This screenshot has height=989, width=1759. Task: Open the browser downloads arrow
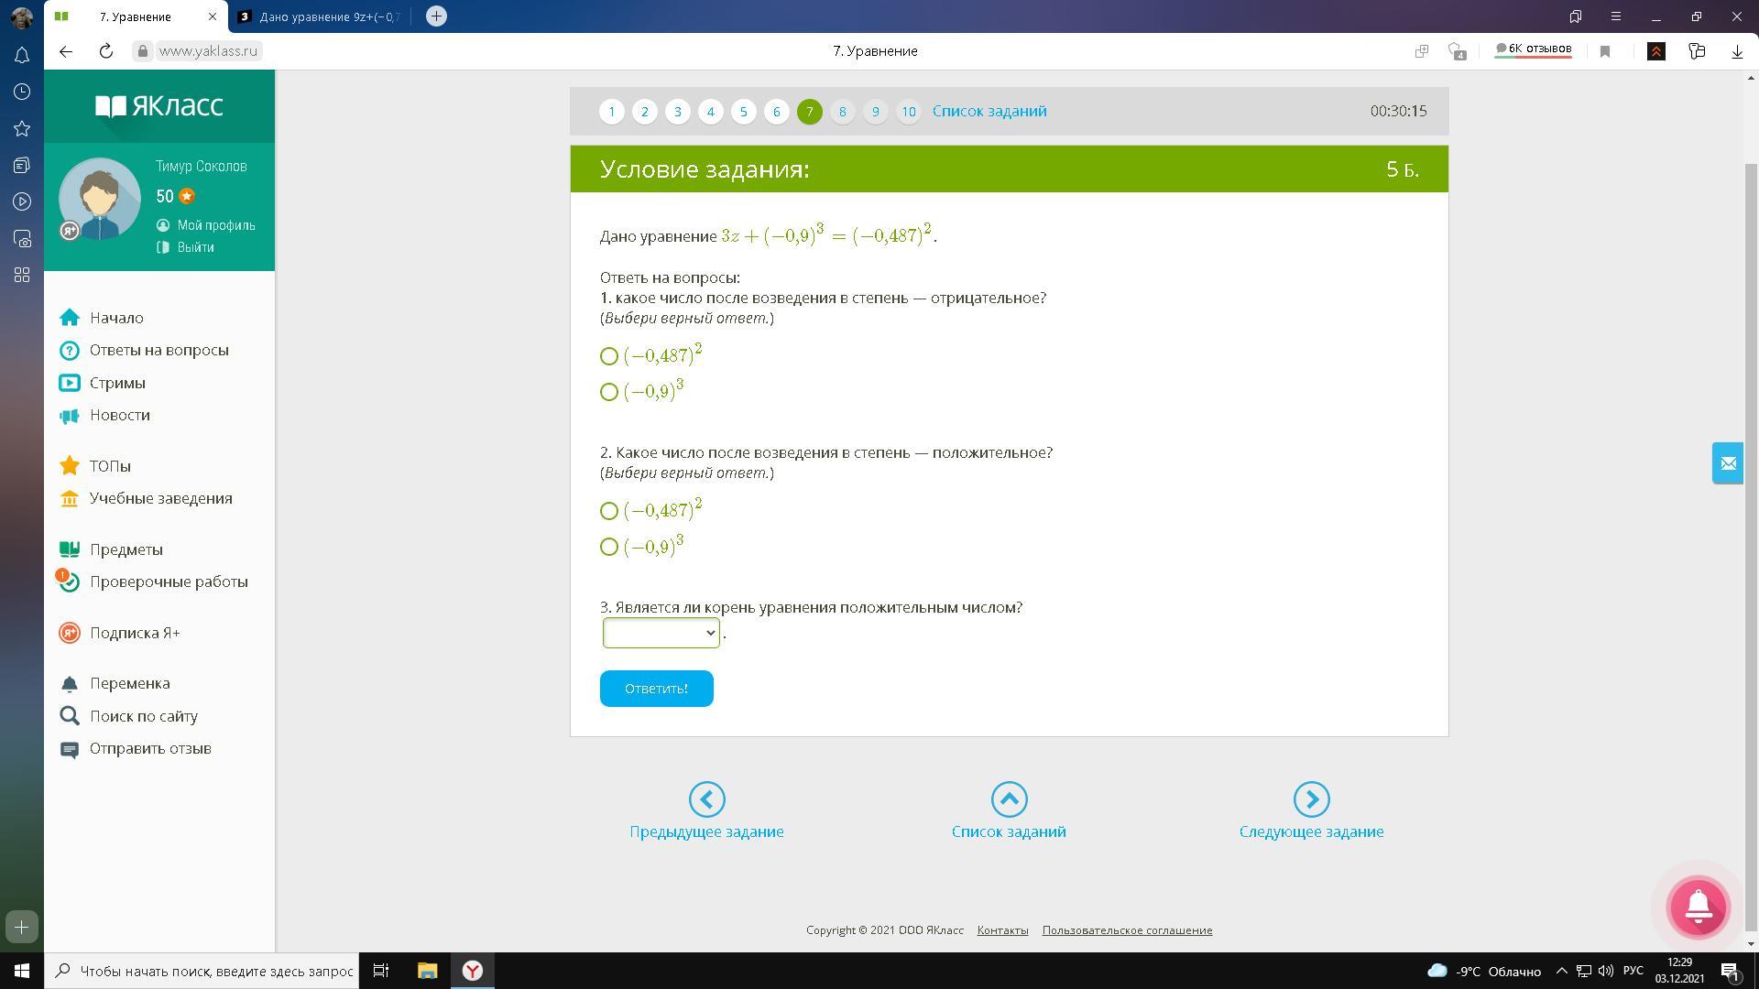(x=1737, y=51)
